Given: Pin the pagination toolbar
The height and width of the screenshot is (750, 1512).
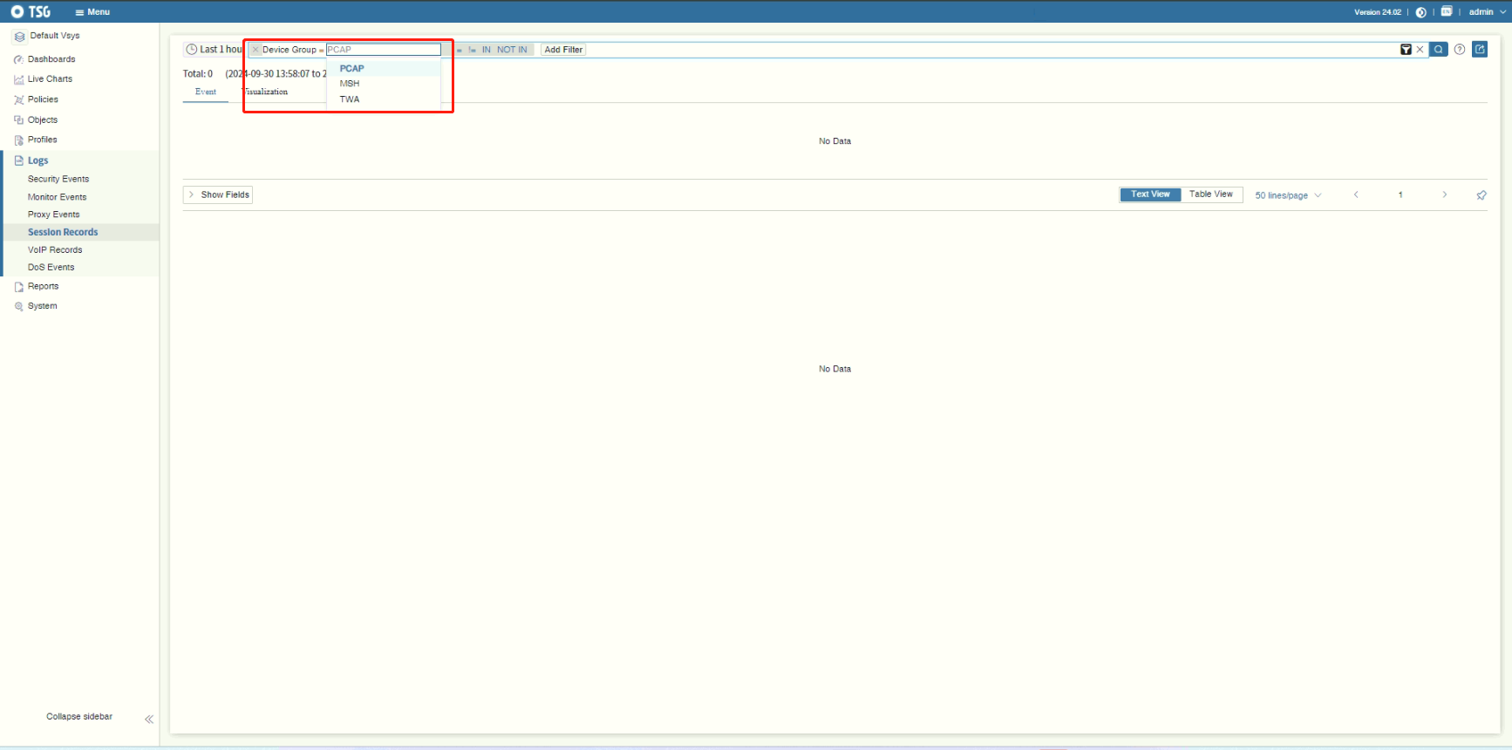Looking at the screenshot, I should tap(1481, 195).
